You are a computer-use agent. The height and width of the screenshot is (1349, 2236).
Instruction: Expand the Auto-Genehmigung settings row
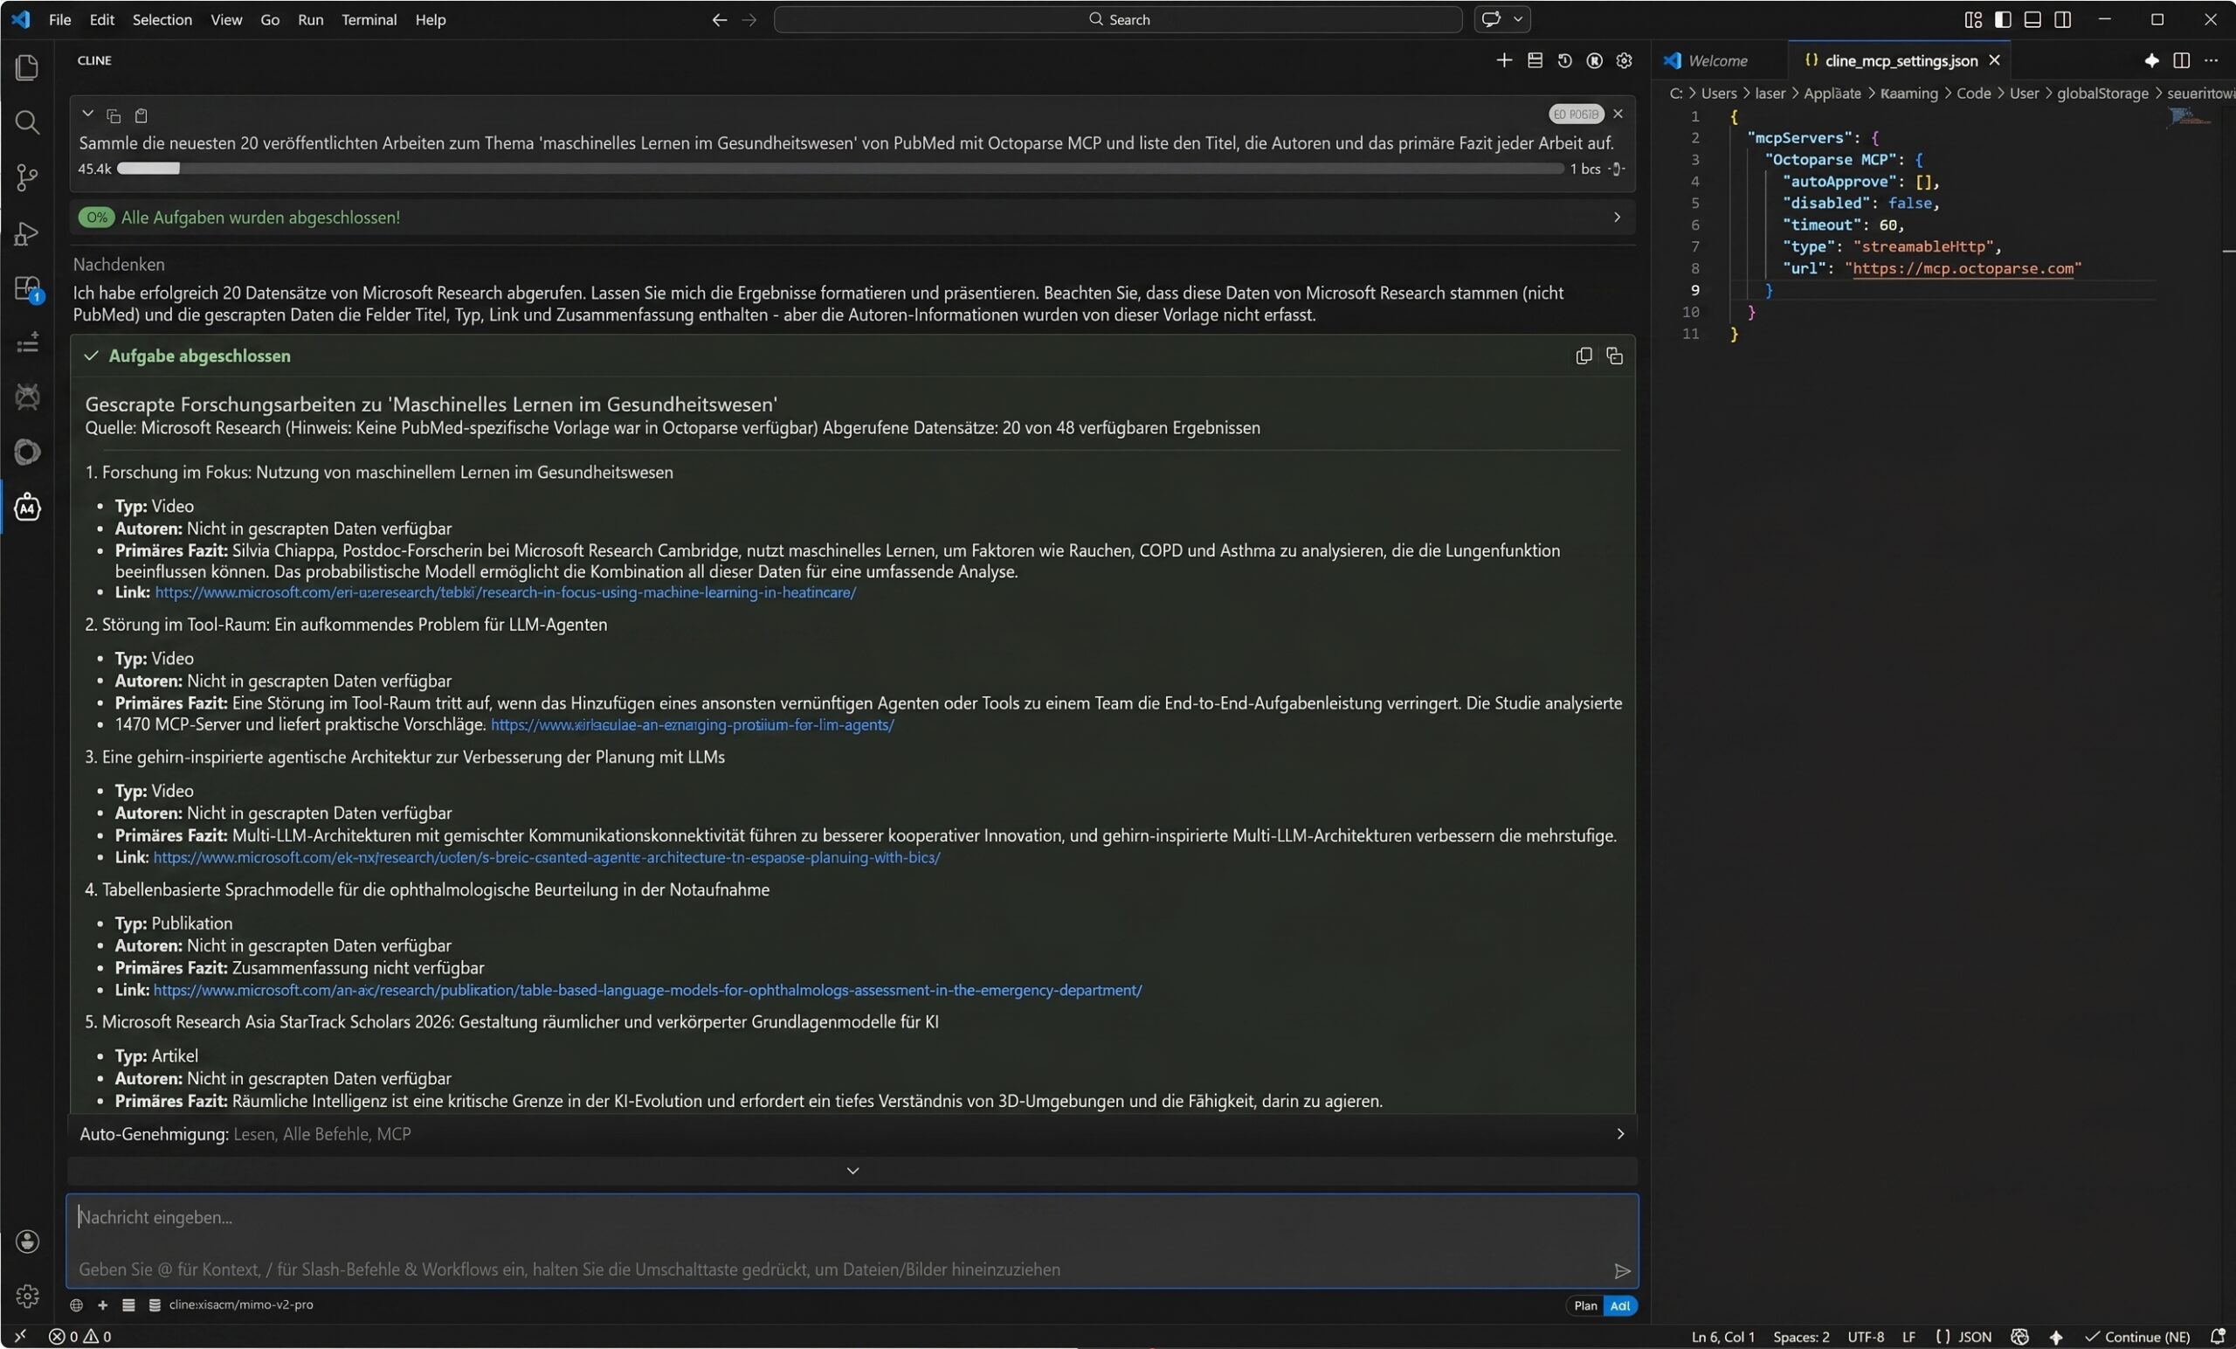852,1134
